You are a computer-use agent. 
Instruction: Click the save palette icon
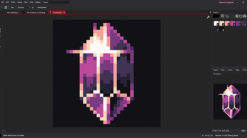245,16
